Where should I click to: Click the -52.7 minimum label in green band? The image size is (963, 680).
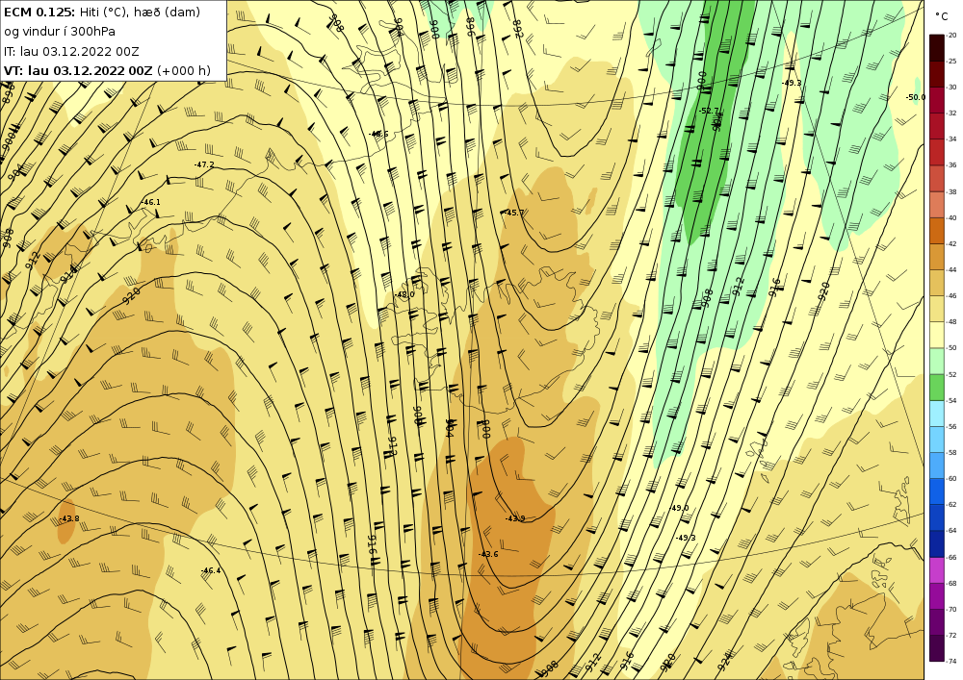(x=709, y=111)
